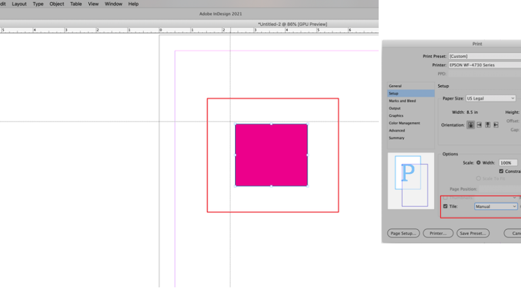Select the scale Width radio button
521x293 pixels.
[x=479, y=163]
